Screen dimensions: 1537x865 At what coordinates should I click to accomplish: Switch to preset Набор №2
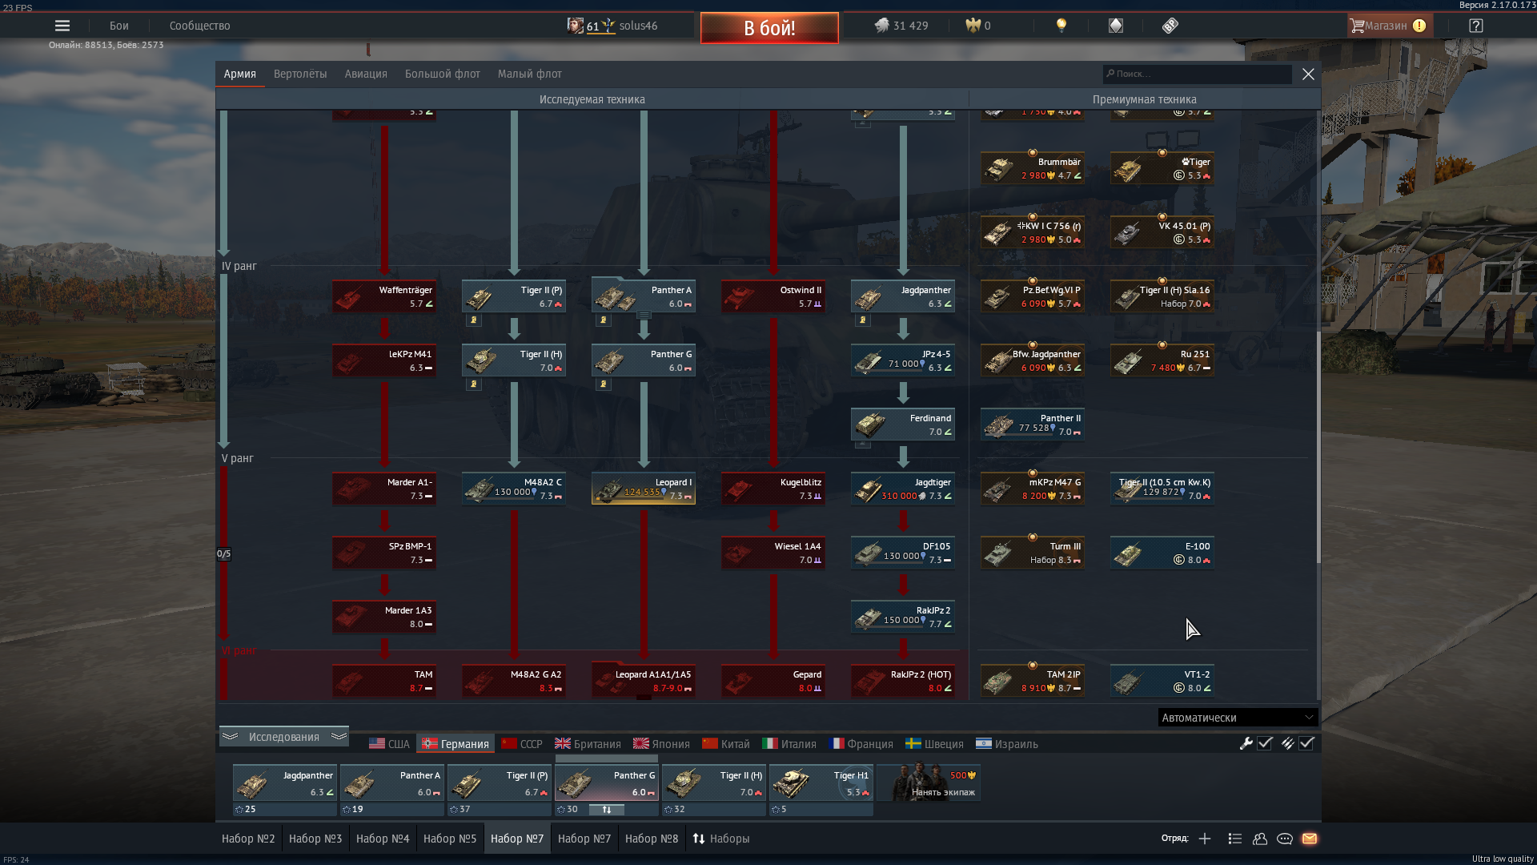[248, 839]
